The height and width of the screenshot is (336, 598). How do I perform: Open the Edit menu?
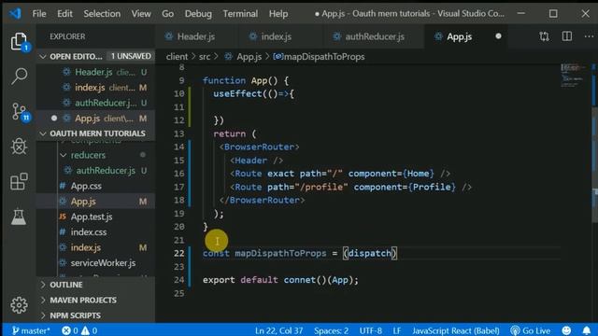tap(64, 14)
